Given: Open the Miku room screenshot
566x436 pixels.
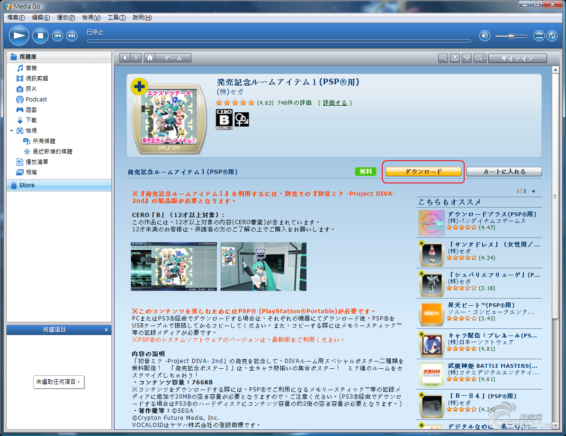Looking at the screenshot, I should coord(263,267).
